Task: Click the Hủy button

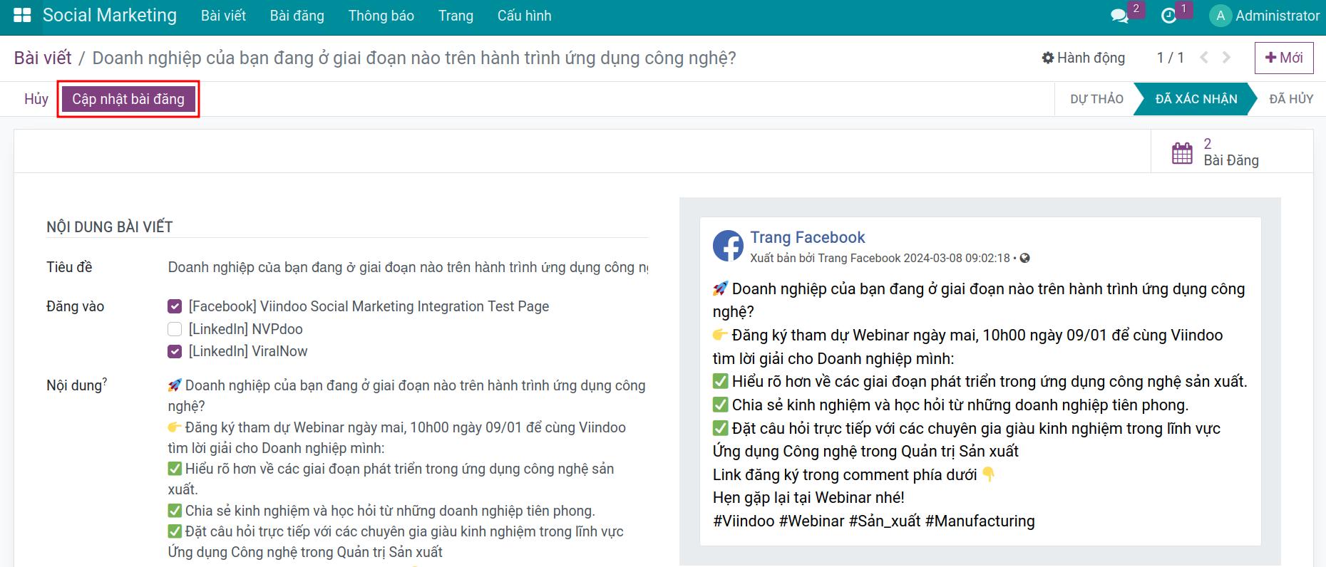Action: (36, 99)
